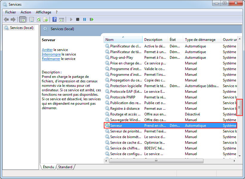The image size is (245, 179).
Task: Sort the list by the Nom column header
Action: pyautogui.click(x=123, y=40)
